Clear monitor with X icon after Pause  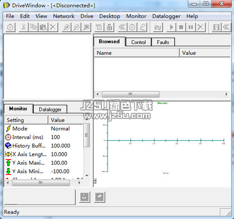[201, 28]
